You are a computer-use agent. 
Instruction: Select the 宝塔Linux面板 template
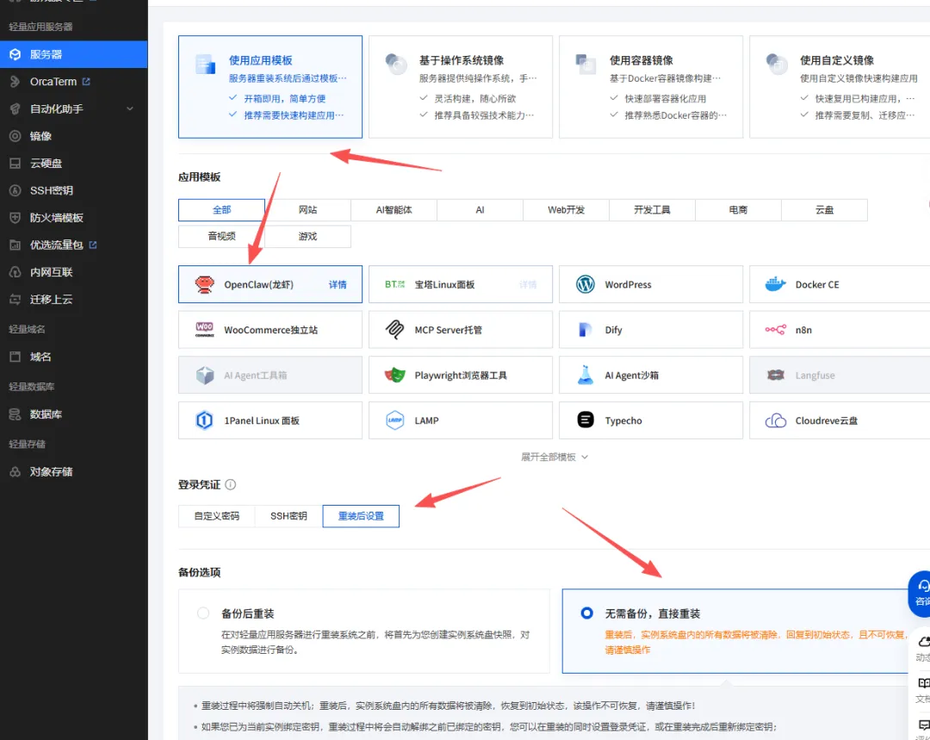click(x=461, y=285)
